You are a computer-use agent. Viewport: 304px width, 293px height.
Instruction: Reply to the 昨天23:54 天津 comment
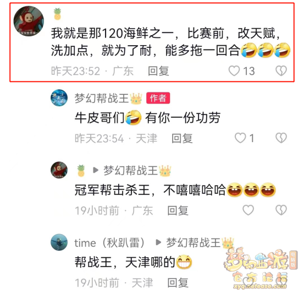[x=183, y=138]
